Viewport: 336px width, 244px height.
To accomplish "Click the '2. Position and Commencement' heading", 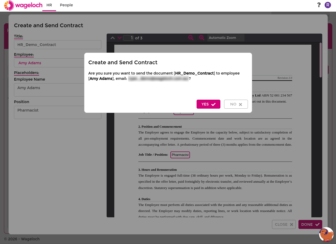I will click(160, 127).
